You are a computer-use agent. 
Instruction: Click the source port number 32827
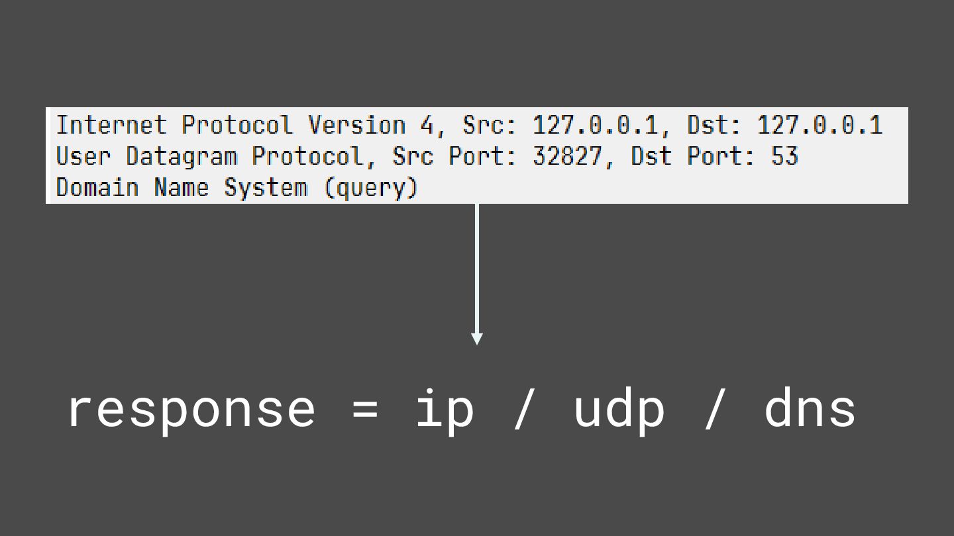567,156
